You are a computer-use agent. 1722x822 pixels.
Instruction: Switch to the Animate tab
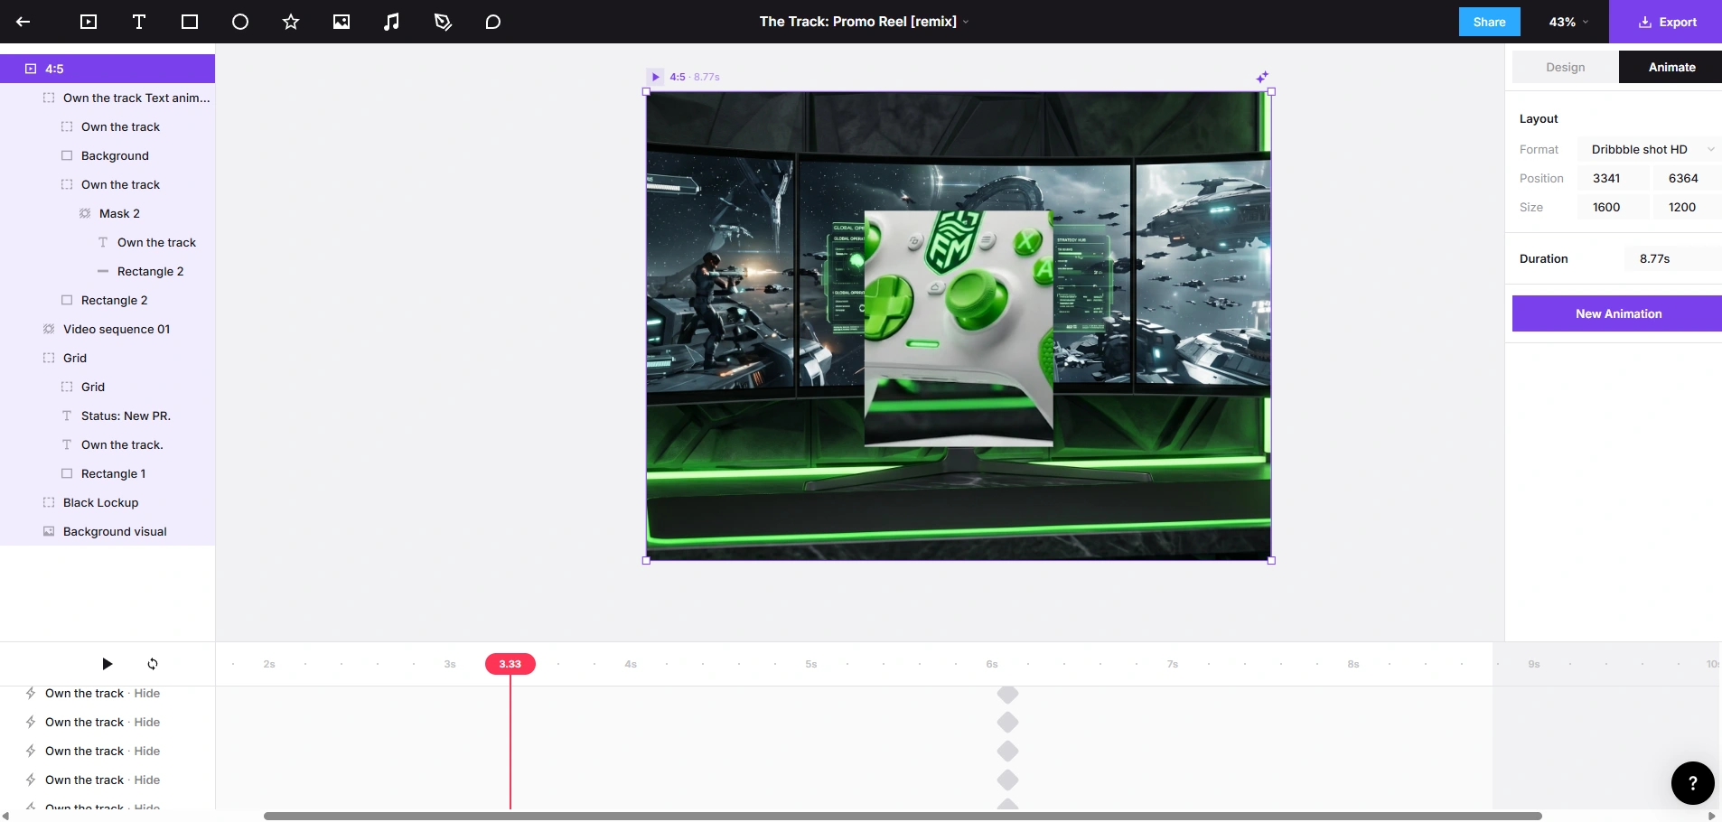[x=1671, y=67]
